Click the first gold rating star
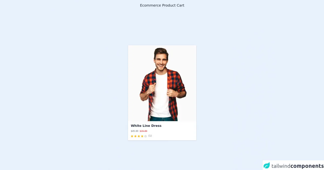 click(x=132, y=136)
